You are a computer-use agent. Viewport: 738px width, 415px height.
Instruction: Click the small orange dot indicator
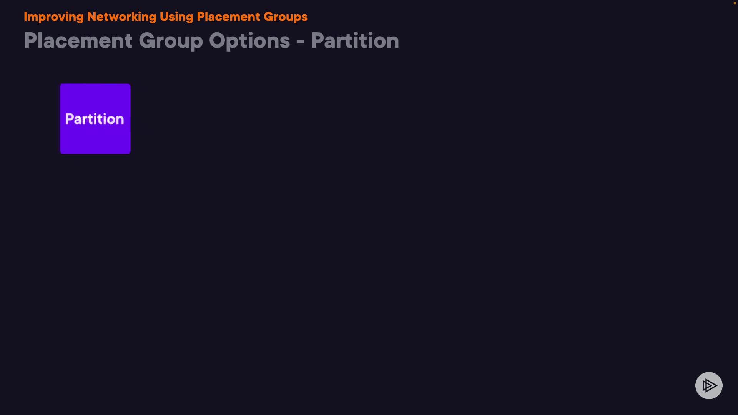735,3
